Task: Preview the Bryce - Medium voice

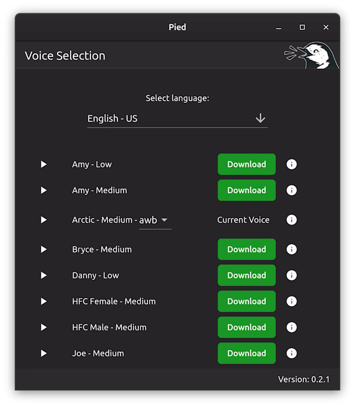Action: coord(44,249)
